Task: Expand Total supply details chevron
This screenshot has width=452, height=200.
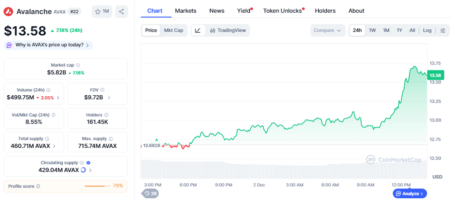Action: coord(54,146)
